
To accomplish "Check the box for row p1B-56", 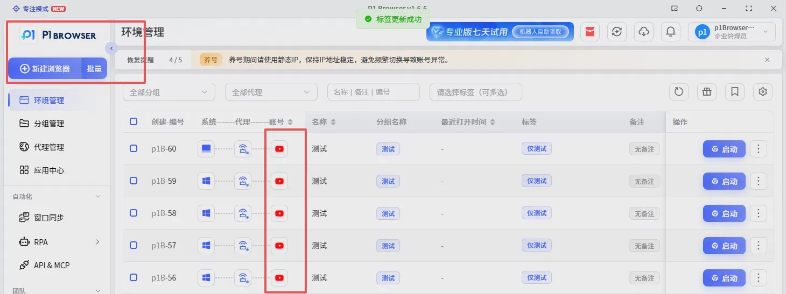I will click(x=134, y=277).
